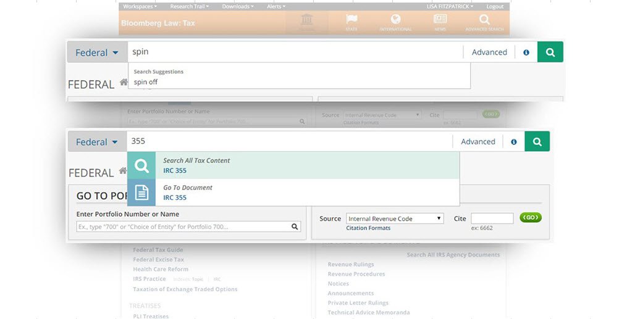Open the Citation Formats link
The width and height of the screenshot is (627, 319).
pyautogui.click(x=368, y=228)
